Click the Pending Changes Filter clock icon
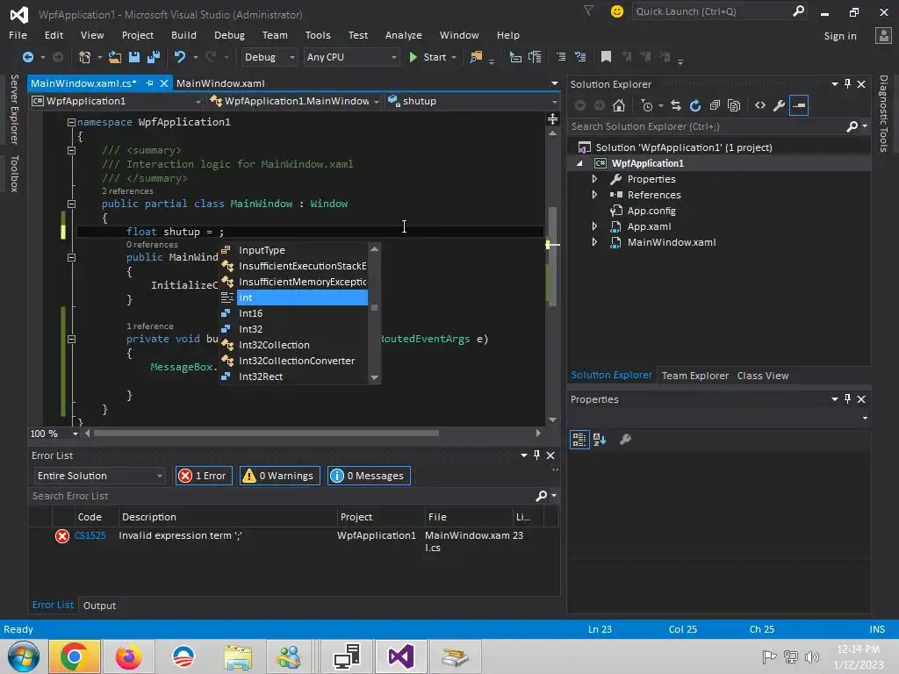This screenshot has width=899, height=674. (x=647, y=105)
